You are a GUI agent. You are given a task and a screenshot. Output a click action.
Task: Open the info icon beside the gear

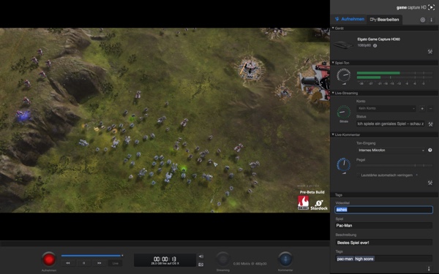tap(431, 20)
